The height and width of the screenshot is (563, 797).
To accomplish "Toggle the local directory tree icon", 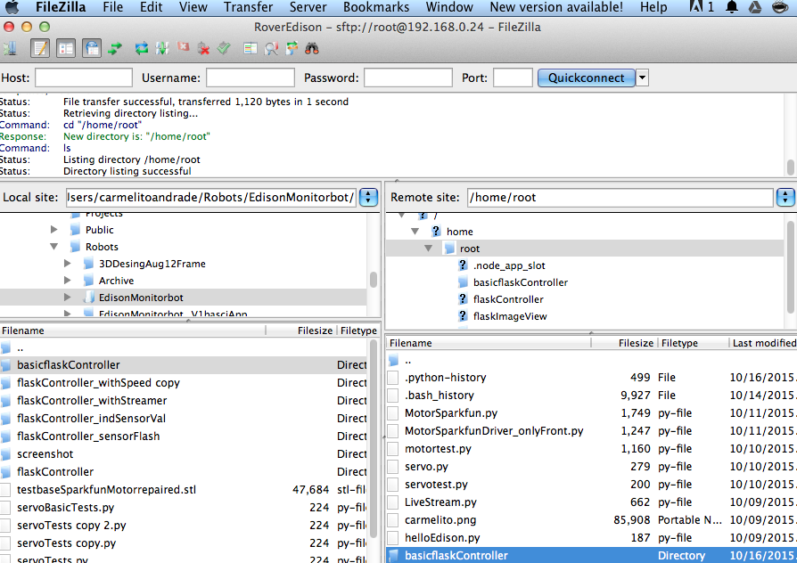I will pyautogui.click(x=66, y=49).
